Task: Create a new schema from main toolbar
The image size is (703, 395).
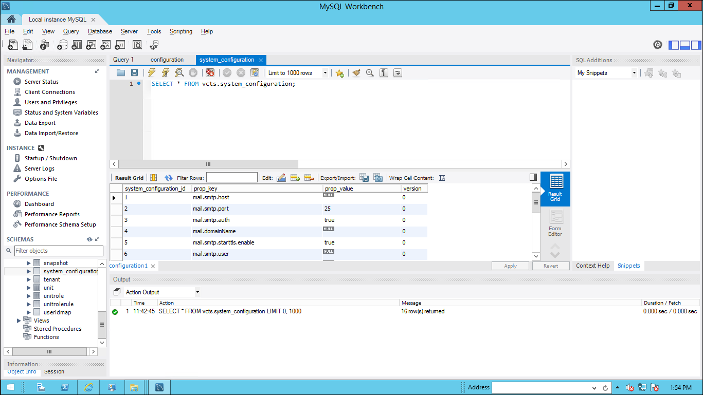Action: pos(62,45)
